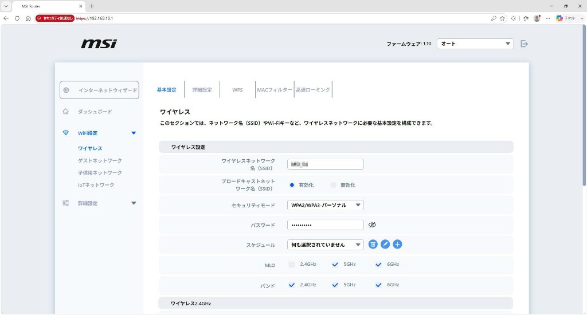The image size is (587, 315).
Task: Go to ダッシュボード in the sidebar
Action: pos(95,112)
